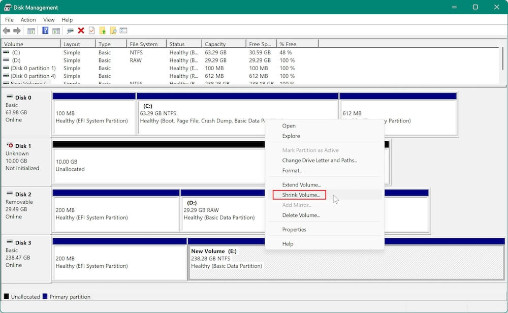The image size is (508, 313).
Task: Click the red X delete toolbar icon
Action: pyautogui.click(x=80, y=30)
